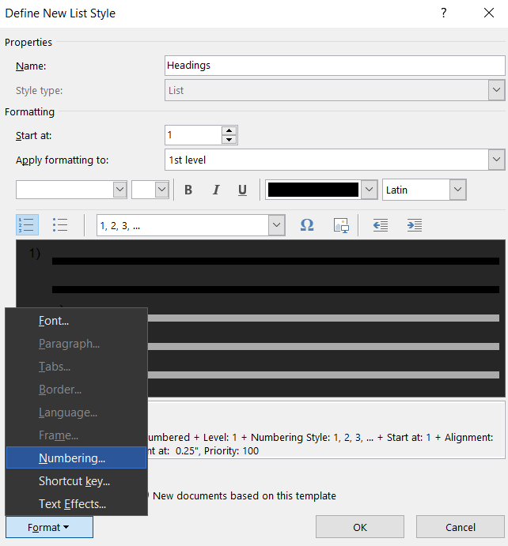Select the numbered list icon
Viewport: 508px width, 546px height.
coord(27,225)
